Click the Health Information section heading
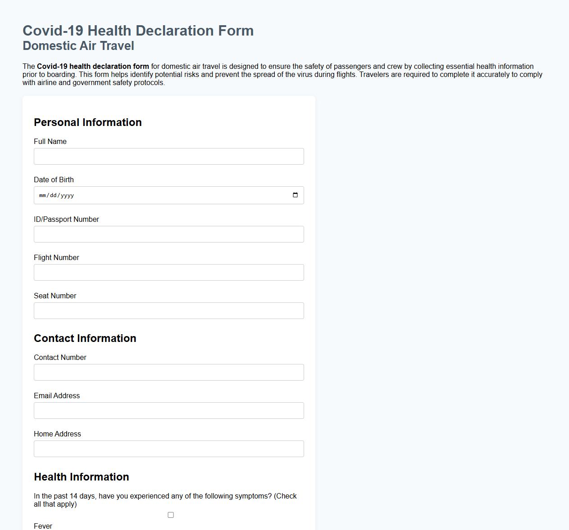 81,476
